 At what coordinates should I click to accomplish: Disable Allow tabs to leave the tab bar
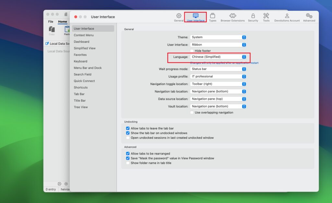coord(128,128)
